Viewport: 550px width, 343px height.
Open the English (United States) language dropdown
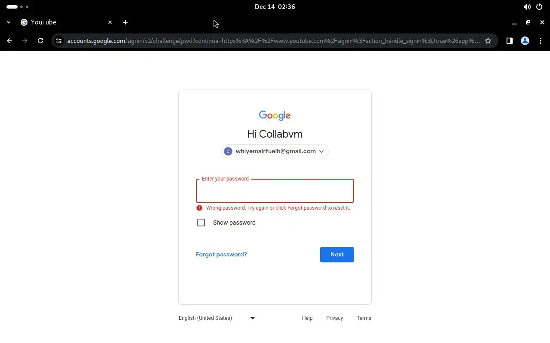click(217, 318)
